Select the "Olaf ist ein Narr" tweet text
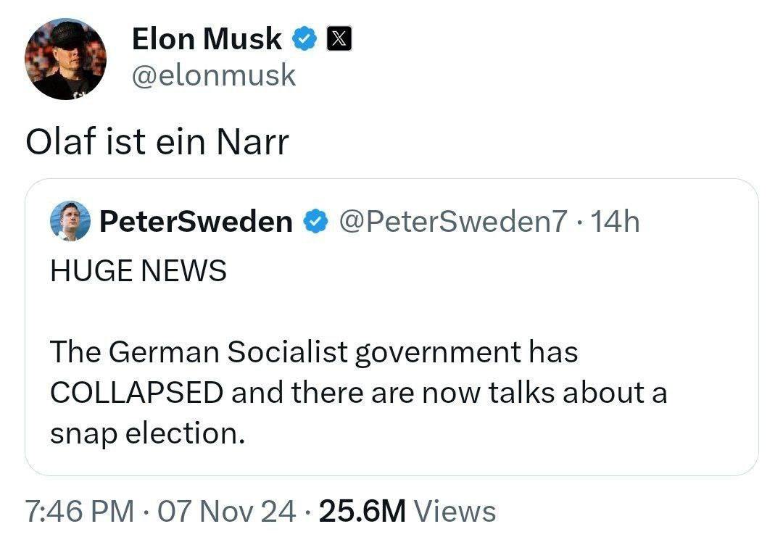 click(x=157, y=142)
